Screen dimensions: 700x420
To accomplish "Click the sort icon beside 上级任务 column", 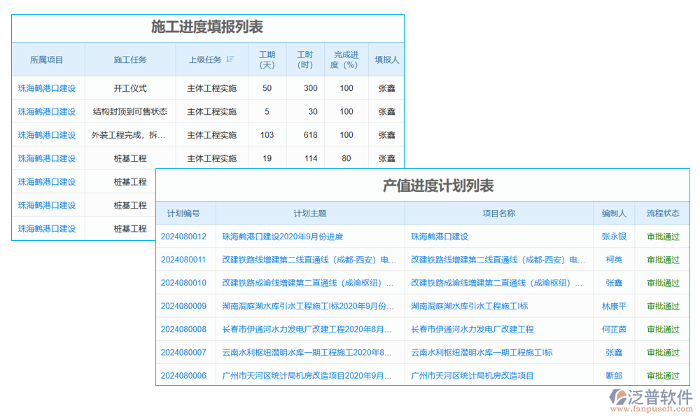I will pyautogui.click(x=230, y=59).
